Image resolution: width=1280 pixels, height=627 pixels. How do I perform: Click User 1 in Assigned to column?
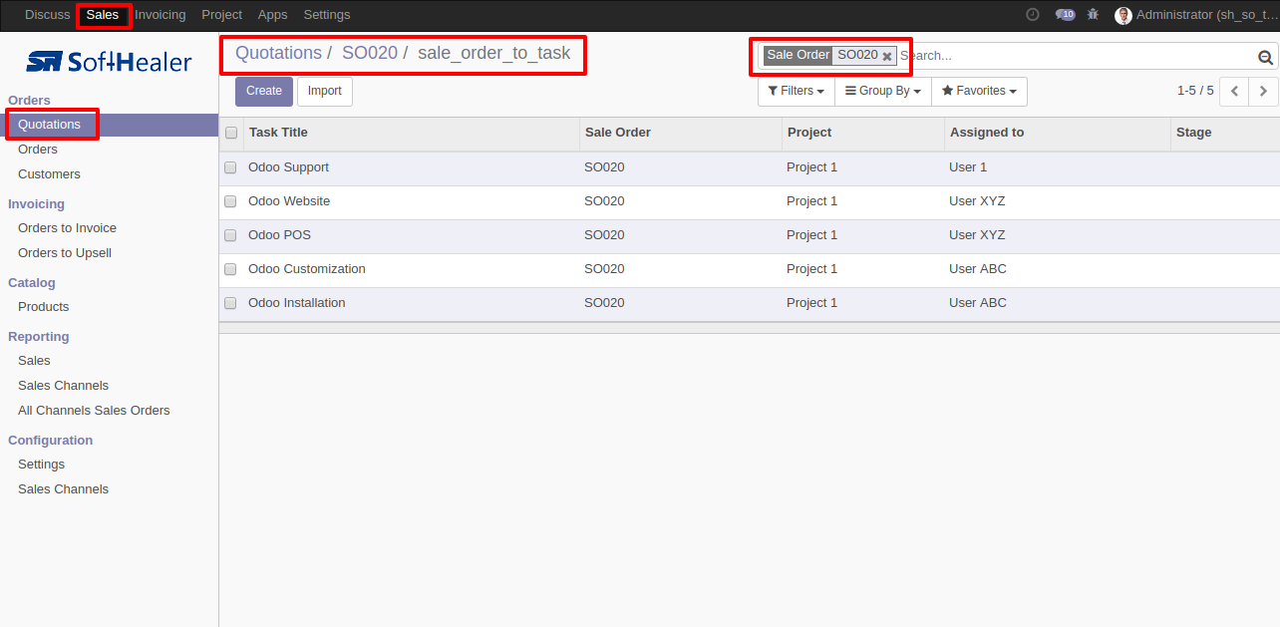[x=968, y=167]
